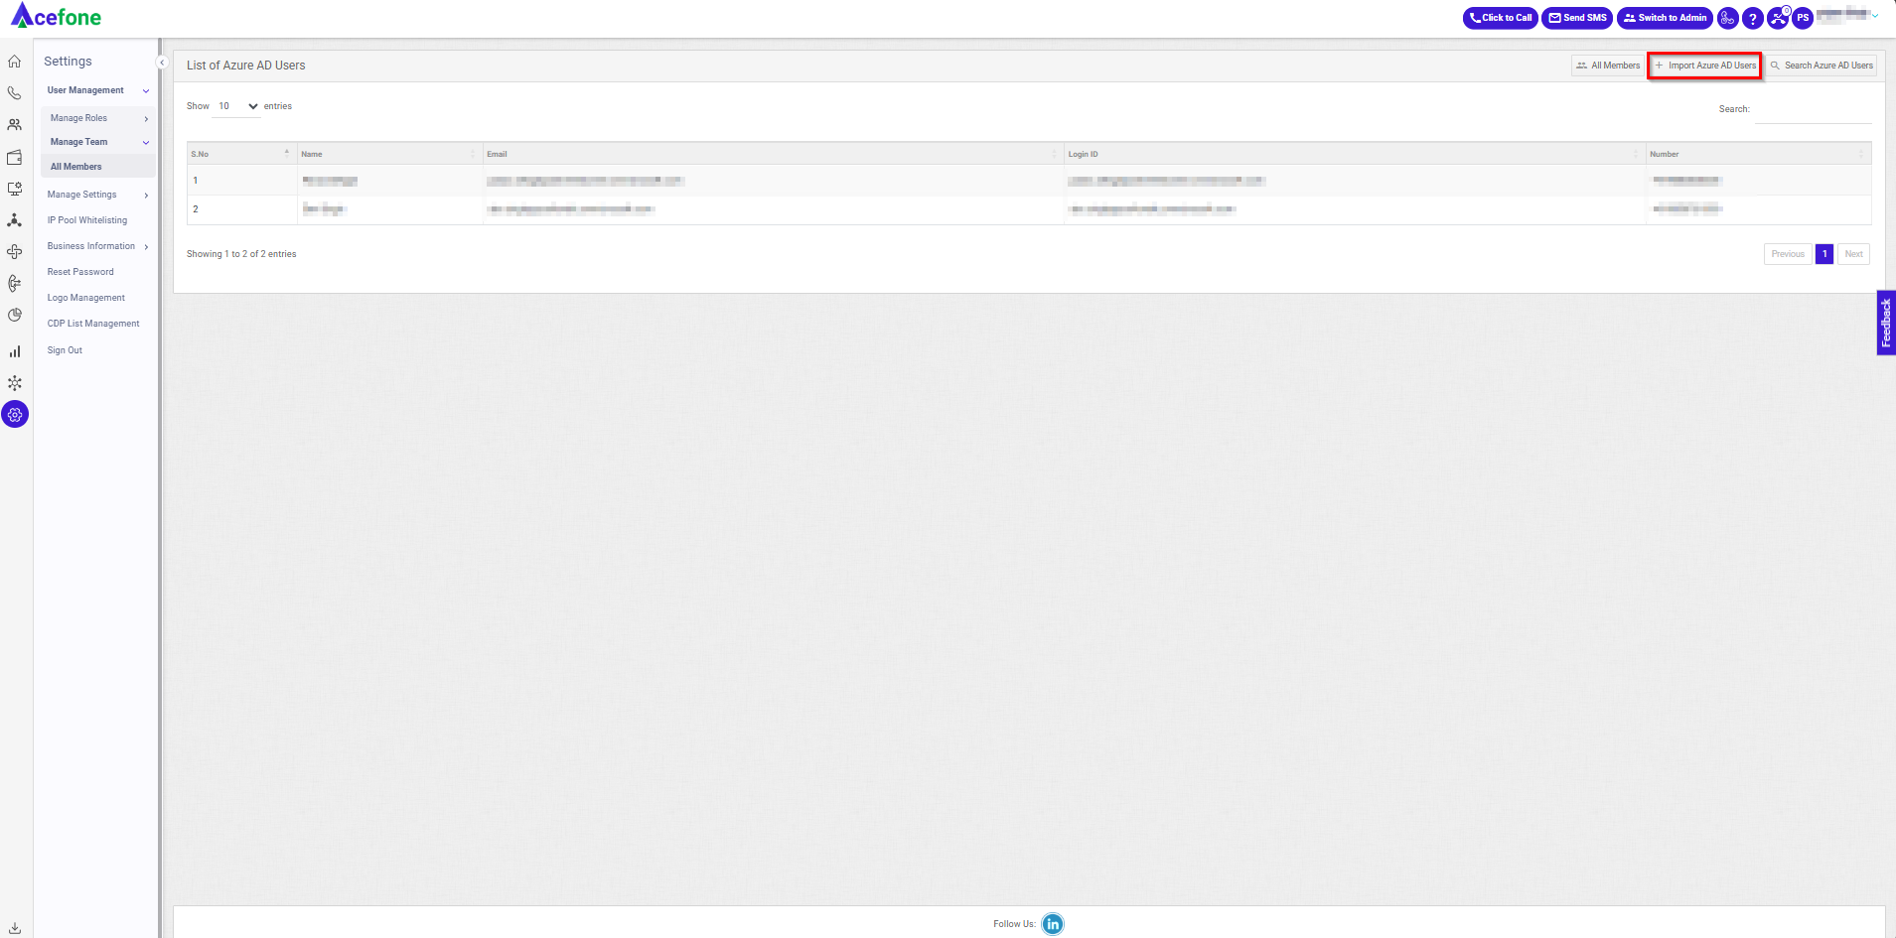Click the download icon at the sidebar bottom
Screen dimensions: 1896x938
point(15,928)
